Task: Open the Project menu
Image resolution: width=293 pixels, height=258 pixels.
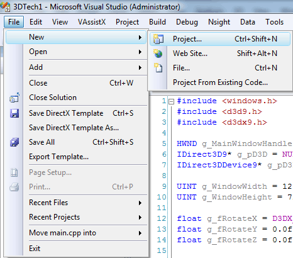Action: (127, 22)
